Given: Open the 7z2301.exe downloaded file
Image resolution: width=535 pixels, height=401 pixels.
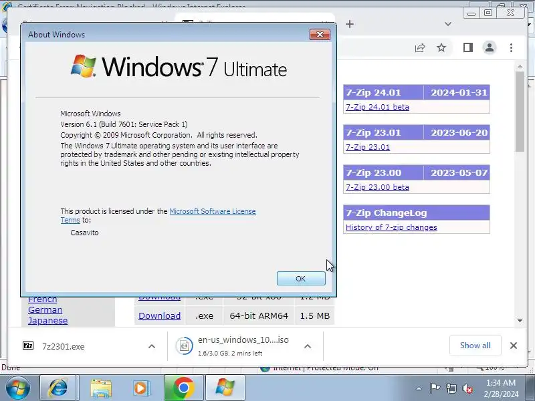Looking at the screenshot, I should pos(64,346).
